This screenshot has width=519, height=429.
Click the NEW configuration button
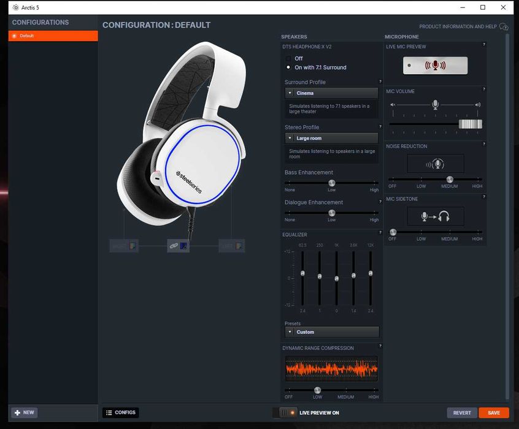25,412
